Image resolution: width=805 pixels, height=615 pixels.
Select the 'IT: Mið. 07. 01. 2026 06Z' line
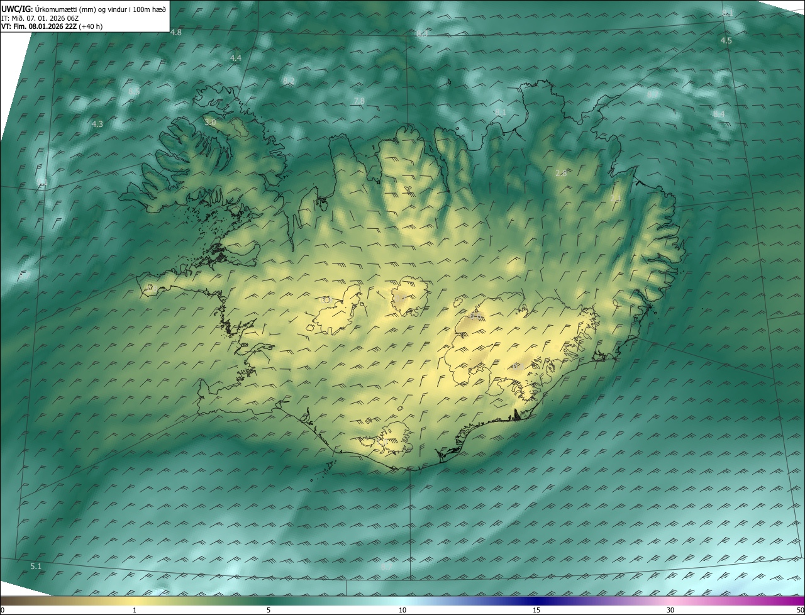40,18
